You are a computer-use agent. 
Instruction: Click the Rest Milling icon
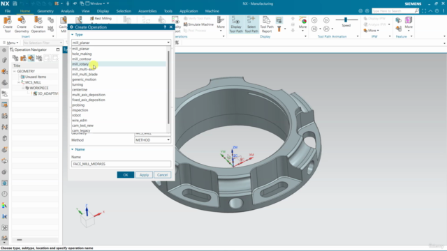pos(101,18)
